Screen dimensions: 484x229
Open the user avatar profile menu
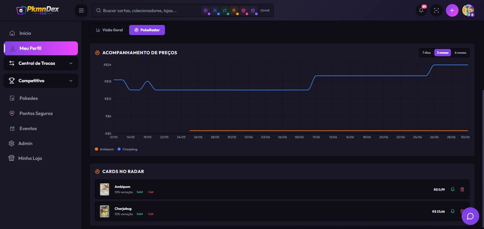468,10
